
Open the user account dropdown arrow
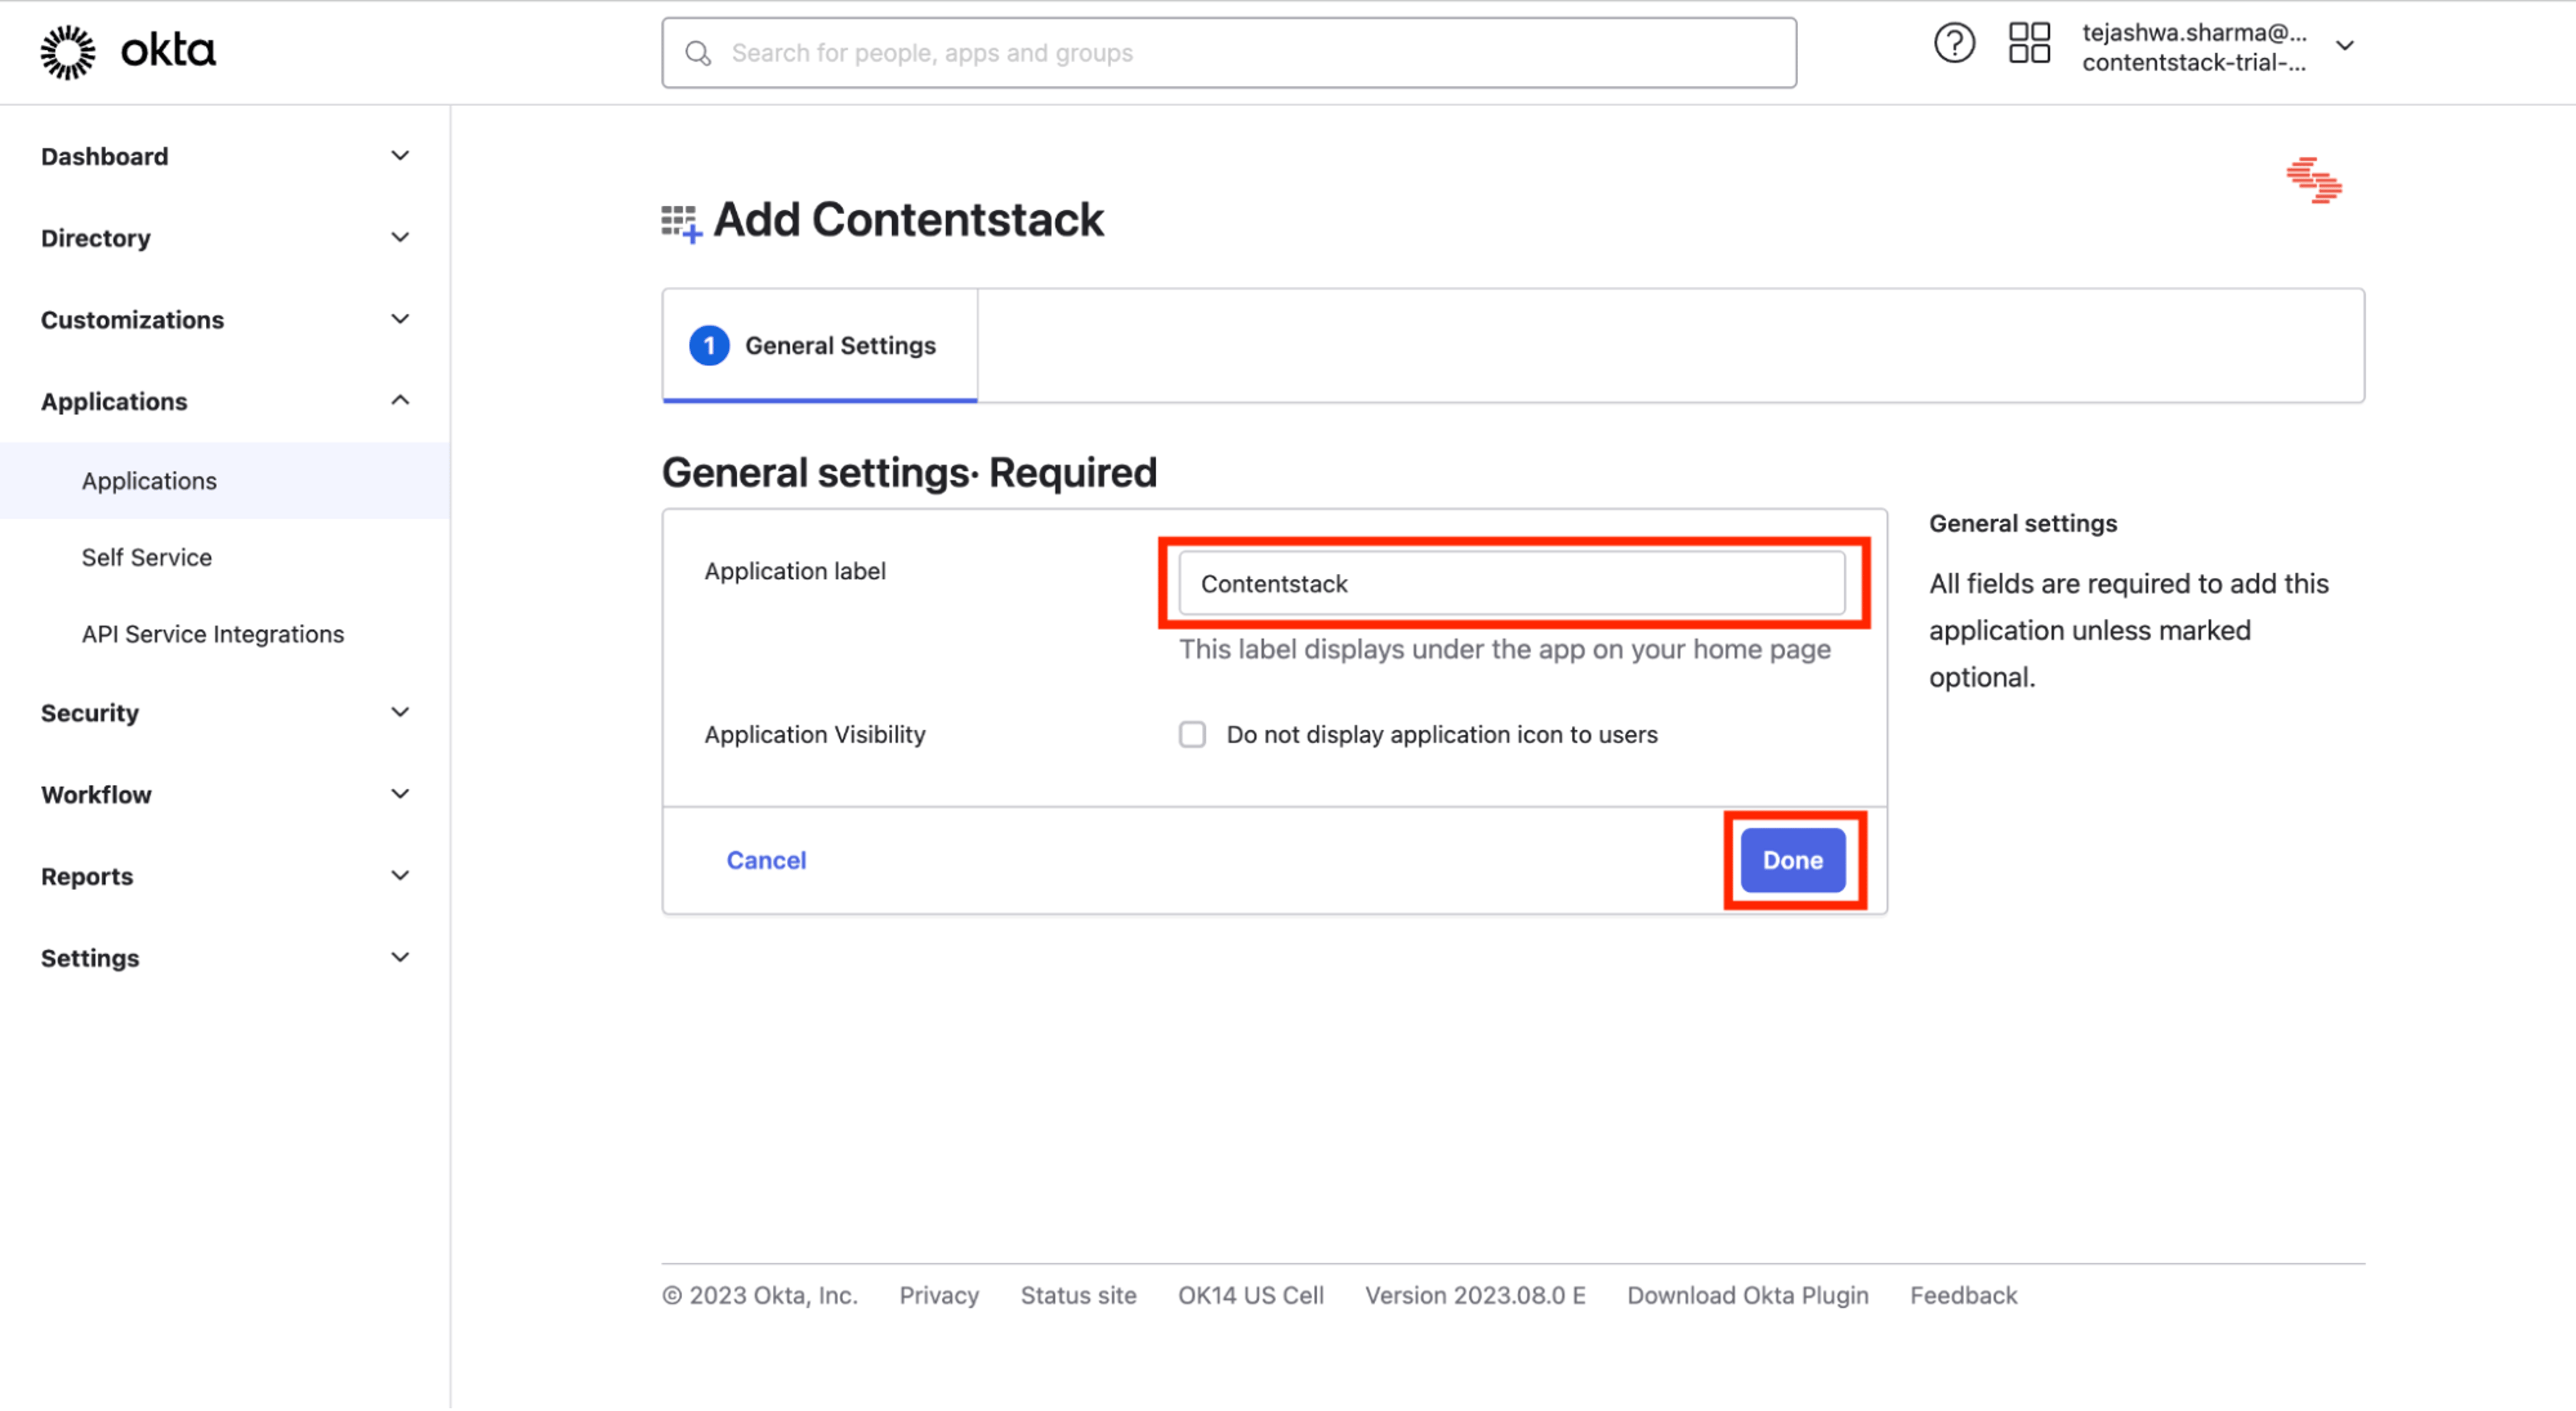pyautogui.click(x=2345, y=46)
